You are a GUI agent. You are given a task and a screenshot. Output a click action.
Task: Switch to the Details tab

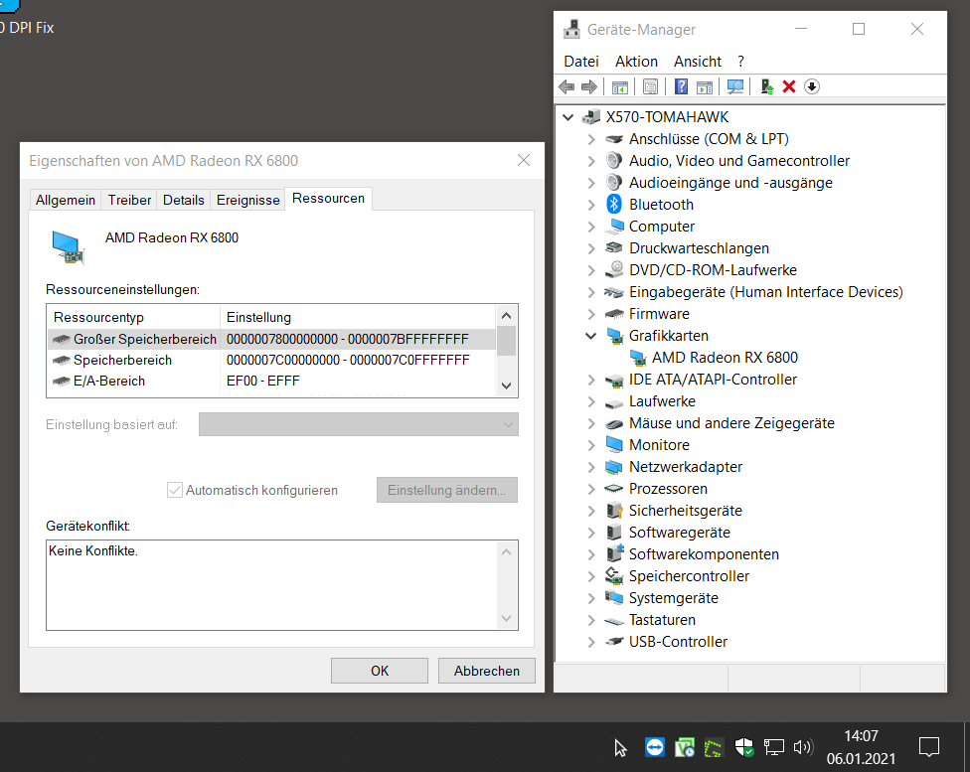point(183,200)
